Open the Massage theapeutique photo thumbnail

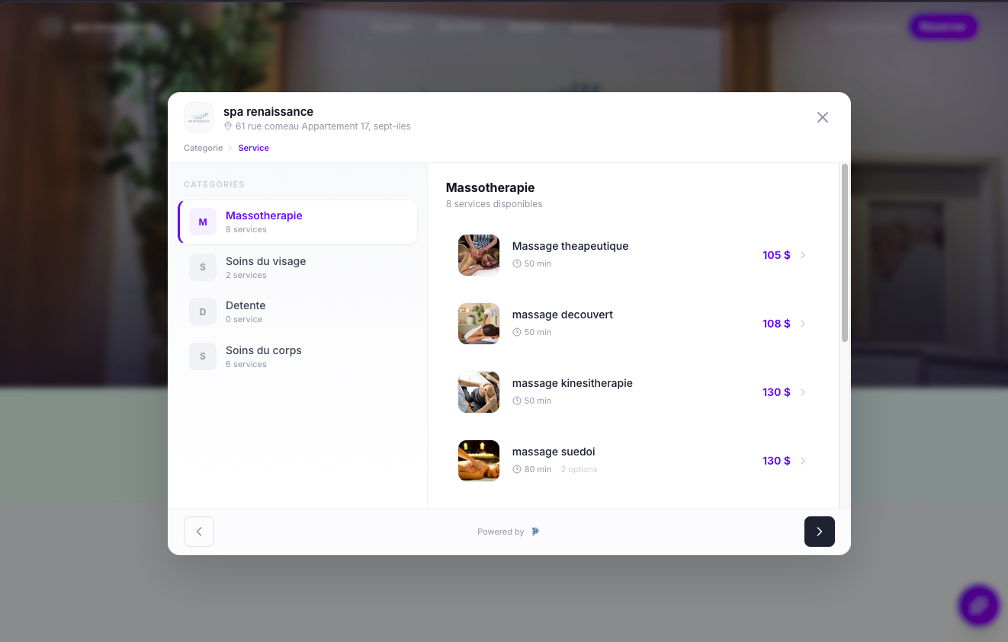coord(479,255)
